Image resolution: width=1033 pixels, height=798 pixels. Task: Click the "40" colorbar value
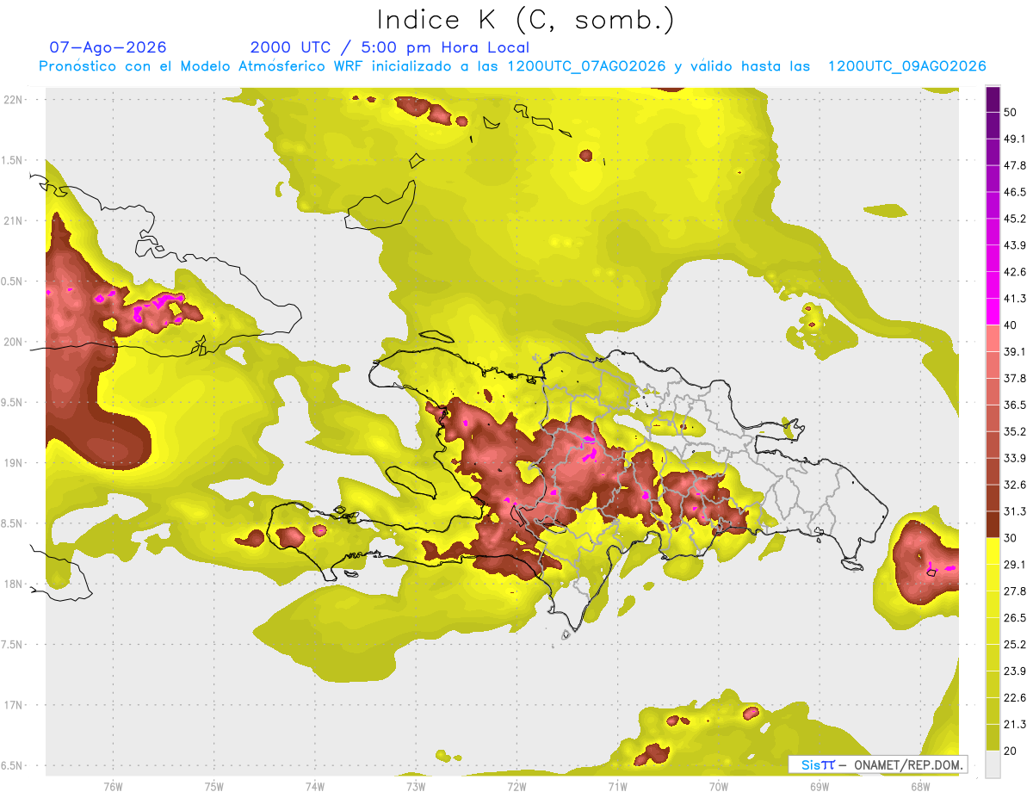coord(1011,325)
